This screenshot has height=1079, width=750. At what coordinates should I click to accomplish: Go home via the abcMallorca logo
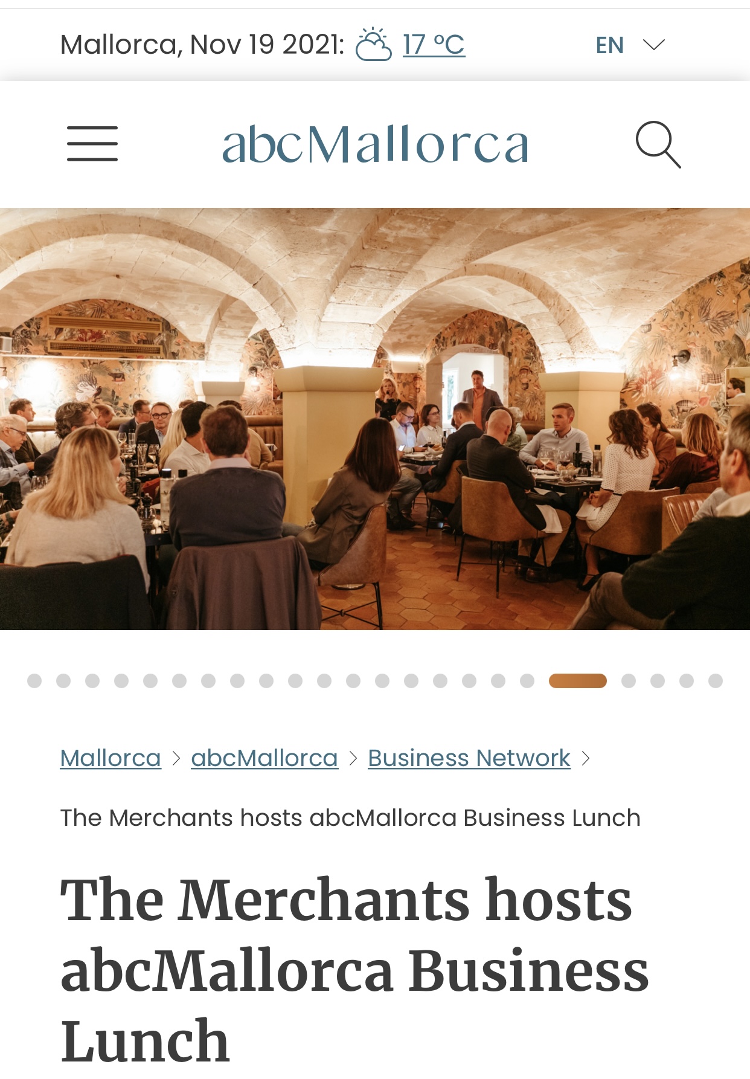(375, 144)
